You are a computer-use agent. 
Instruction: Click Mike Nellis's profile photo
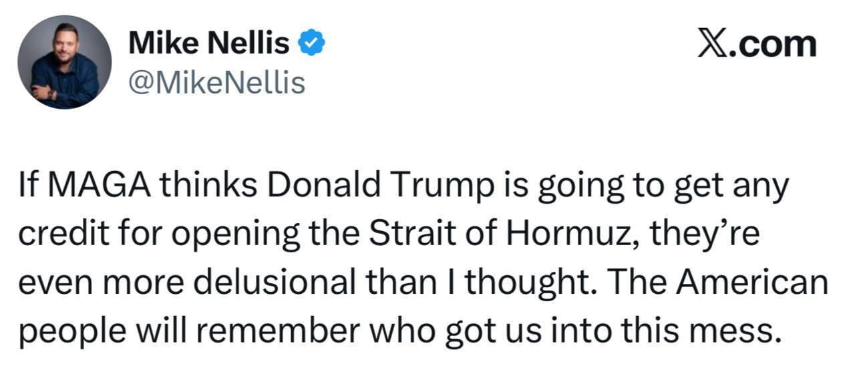(x=65, y=62)
